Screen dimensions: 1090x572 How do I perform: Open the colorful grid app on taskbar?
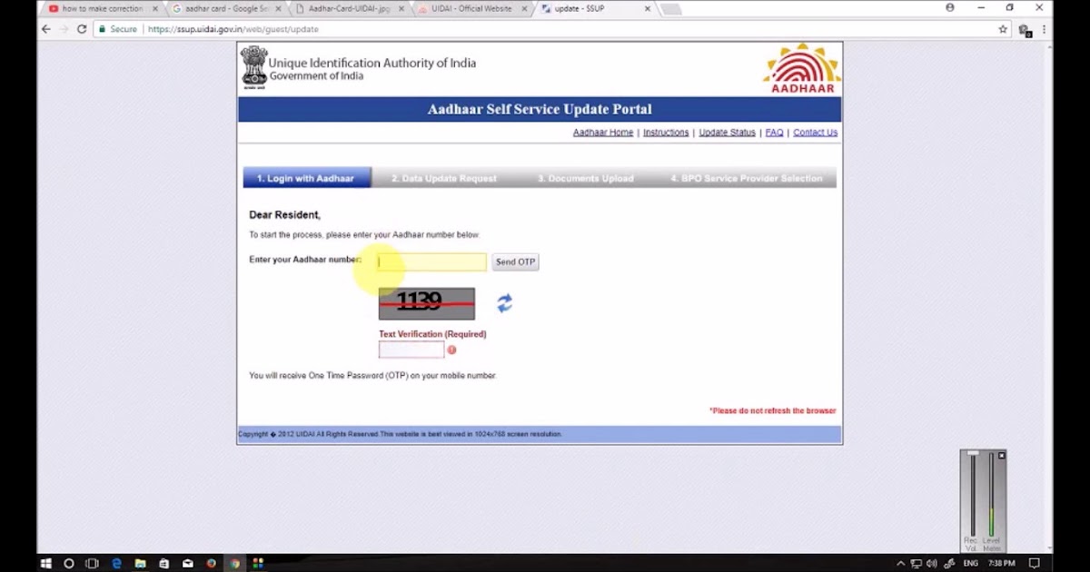[x=258, y=563]
